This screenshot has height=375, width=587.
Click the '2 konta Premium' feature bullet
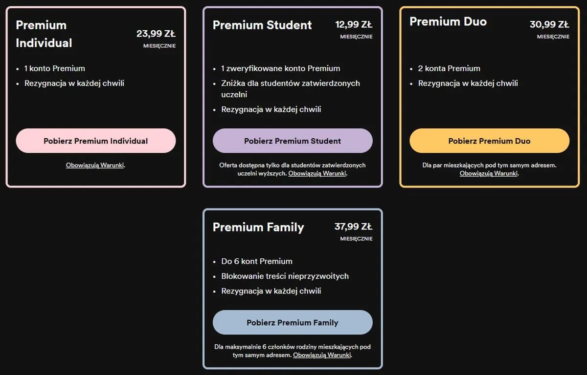coord(449,68)
